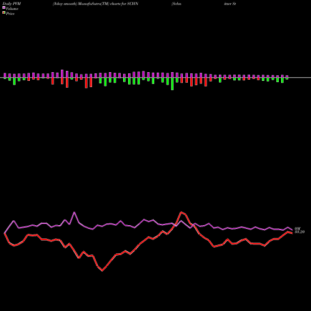Click the lowest trough of the red price line
Screen dimensions: 311x311
coord(103,271)
